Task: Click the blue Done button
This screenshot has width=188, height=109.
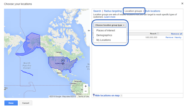Action: pos(11,103)
